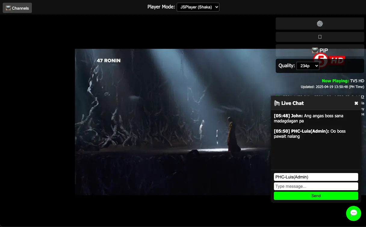
Task: Focus the Type message input
Action: [x=316, y=186]
